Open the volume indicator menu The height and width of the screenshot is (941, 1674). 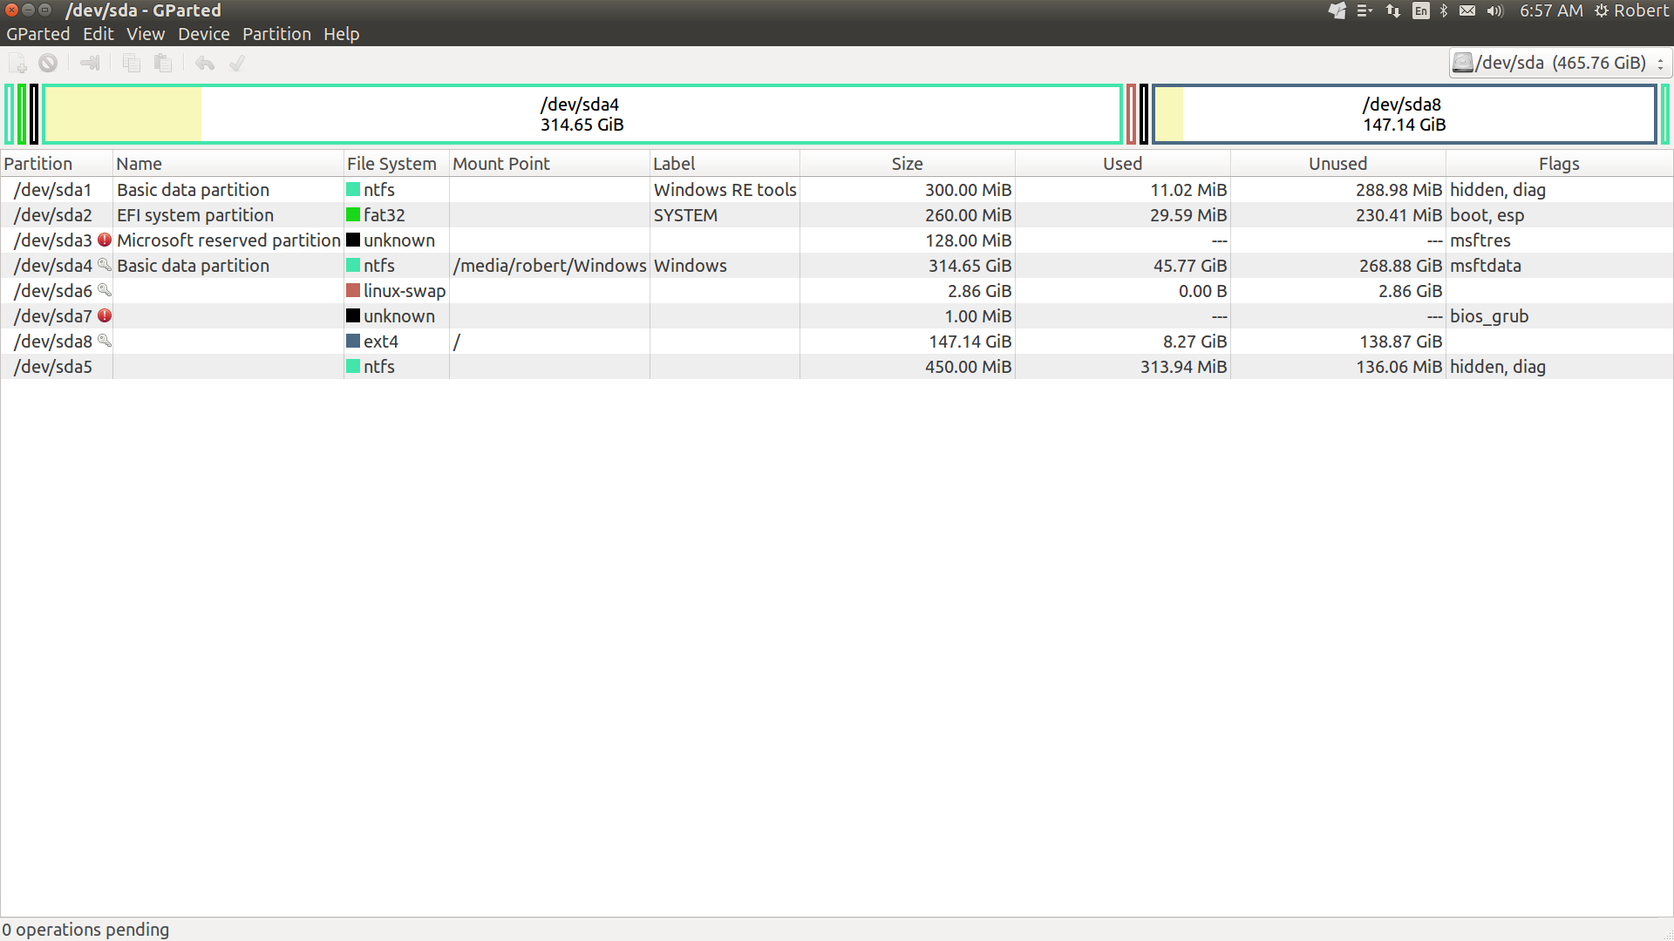(1495, 10)
